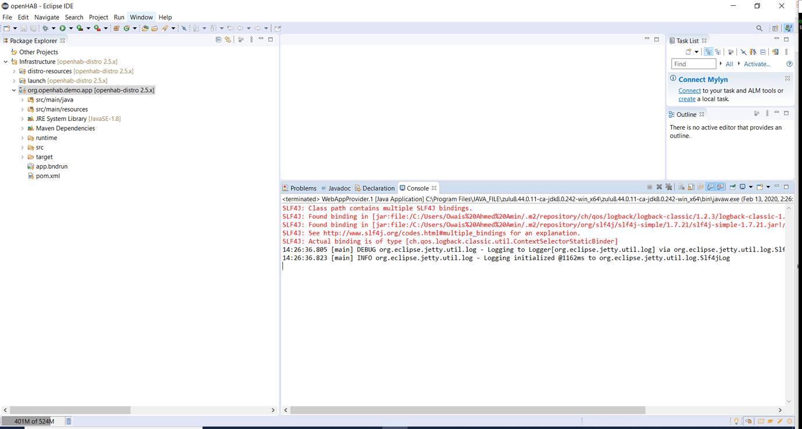Toggle Categorized view in Task List
Image resolution: width=802 pixels, height=429 pixels.
pyautogui.click(x=708, y=52)
